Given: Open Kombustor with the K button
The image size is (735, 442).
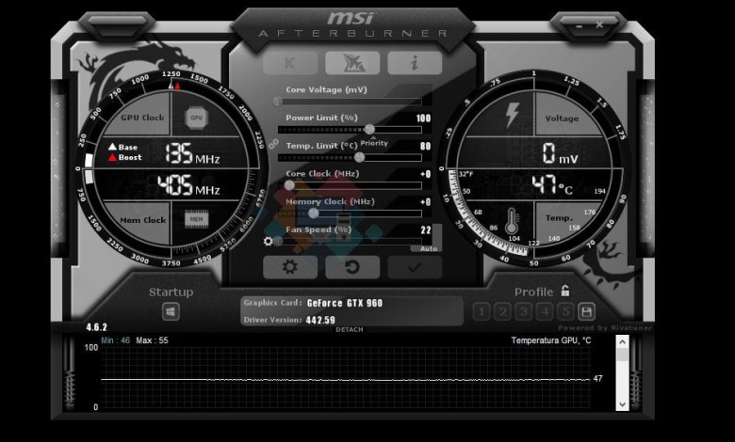Looking at the screenshot, I should 289,63.
